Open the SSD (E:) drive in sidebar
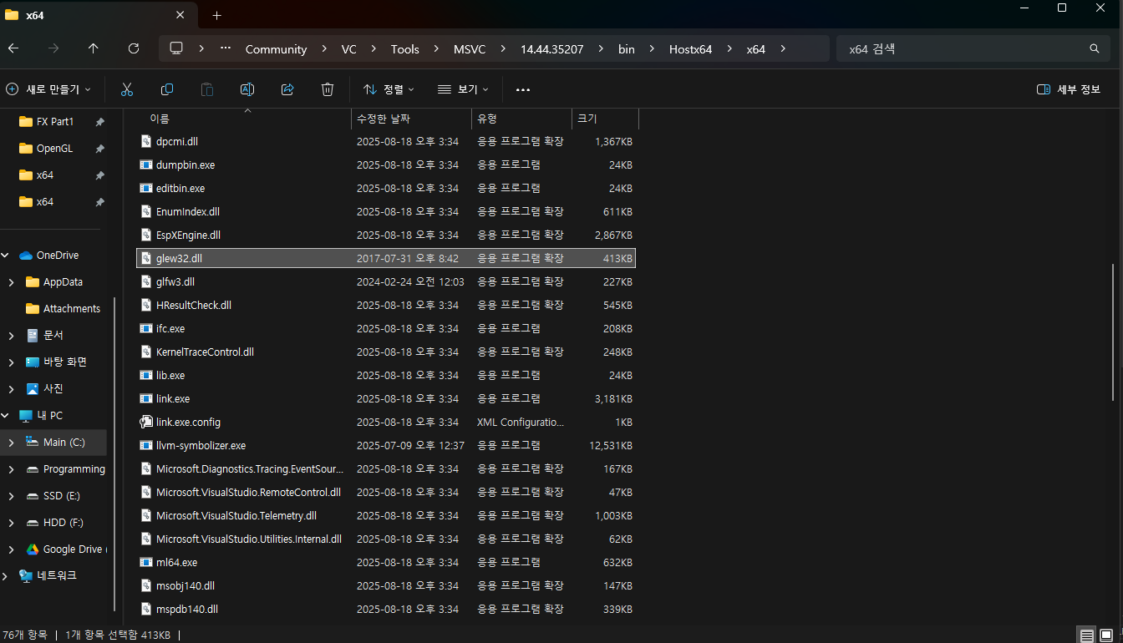1123x643 pixels. tap(53, 496)
